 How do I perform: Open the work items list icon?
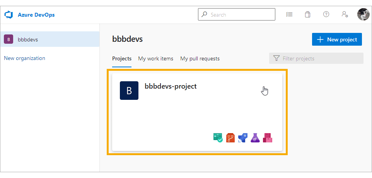289,14
